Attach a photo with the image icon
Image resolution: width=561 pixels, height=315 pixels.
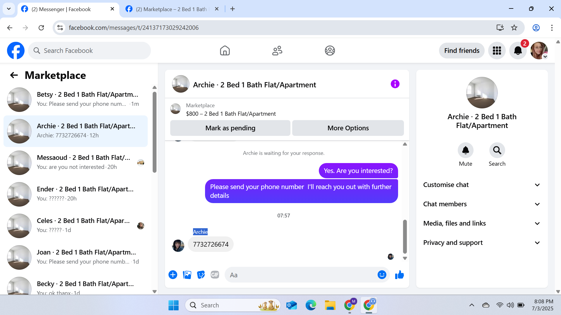tap(187, 275)
